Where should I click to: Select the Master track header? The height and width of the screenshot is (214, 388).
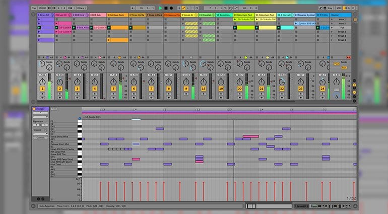[x=341, y=15]
